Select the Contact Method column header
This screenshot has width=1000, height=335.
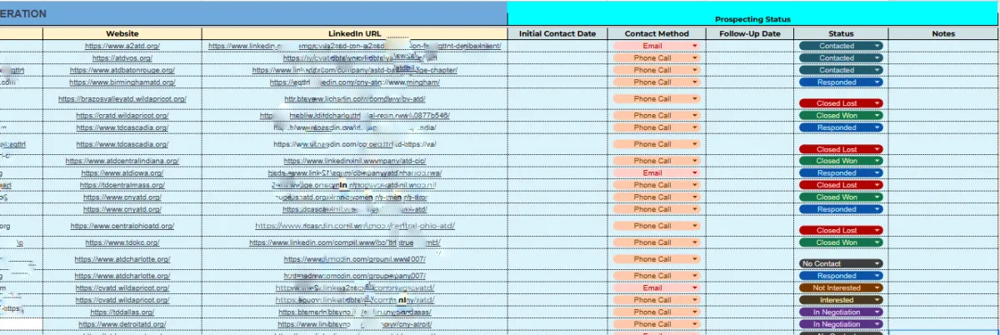(x=656, y=33)
